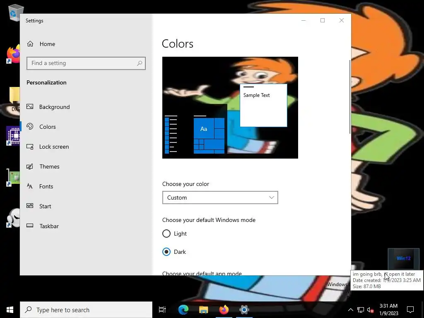Open the Windows Start menu button
The height and width of the screenshot is (318, 424).
click(10, 310)
